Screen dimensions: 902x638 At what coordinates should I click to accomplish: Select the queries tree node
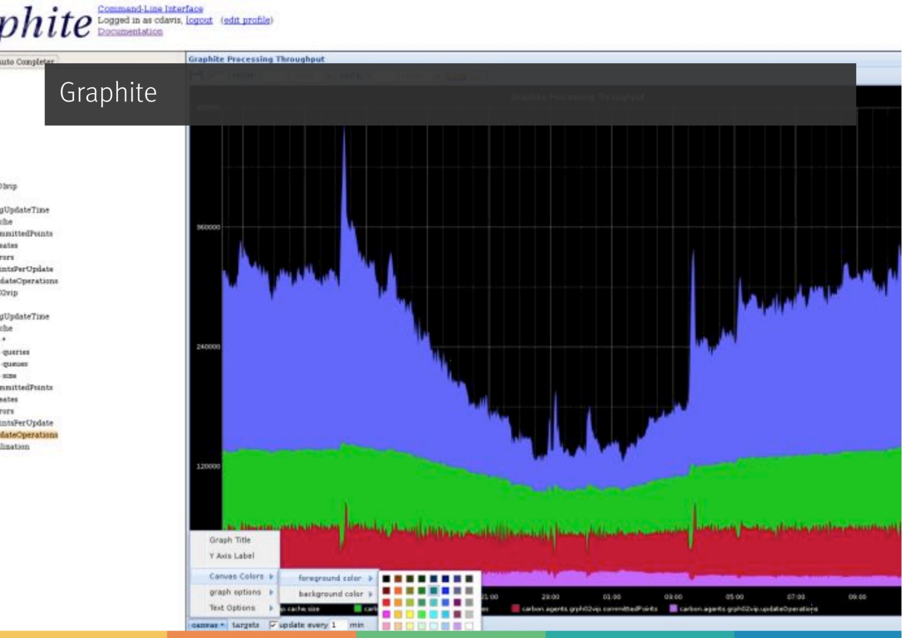pos(16,352)
